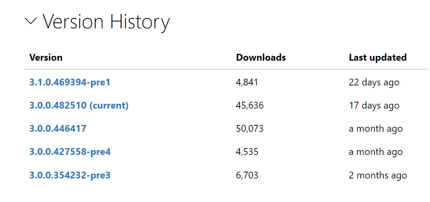
Task: Open version 3.0.0.482510 (current) link
Action: 79,105
